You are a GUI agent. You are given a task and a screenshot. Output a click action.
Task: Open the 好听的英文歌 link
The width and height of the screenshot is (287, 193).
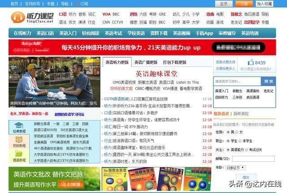coord(122,89)
